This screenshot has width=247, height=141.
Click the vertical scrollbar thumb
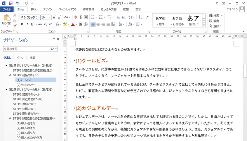245,71
